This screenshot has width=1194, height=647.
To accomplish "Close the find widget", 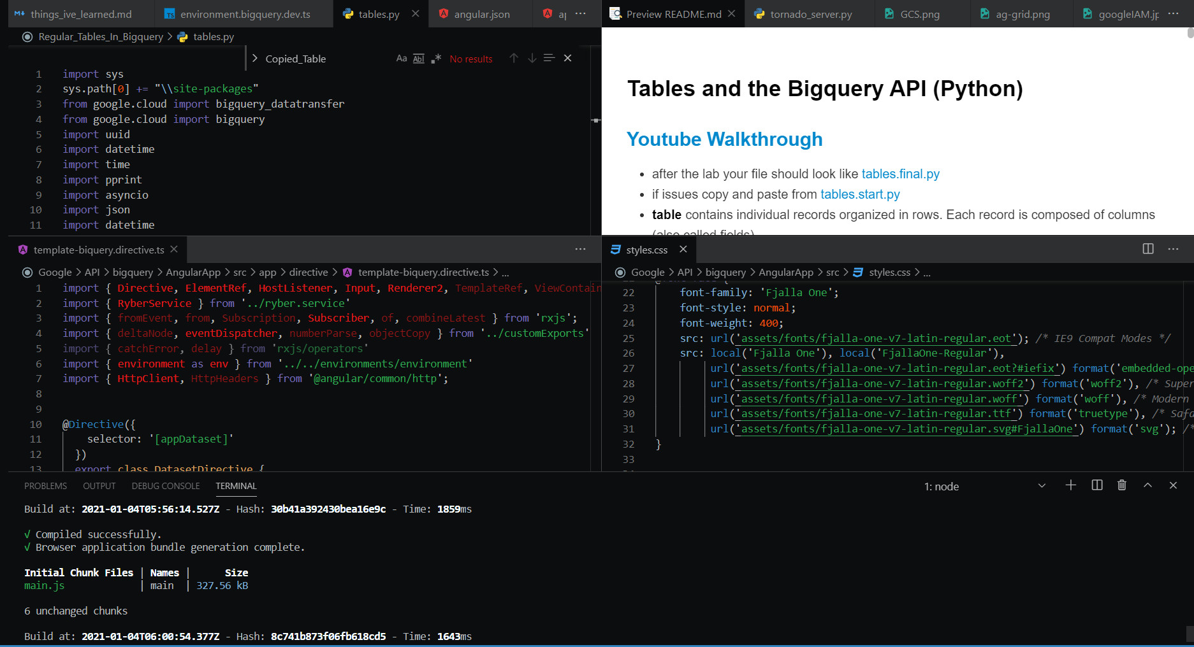I will pos(567,58).
